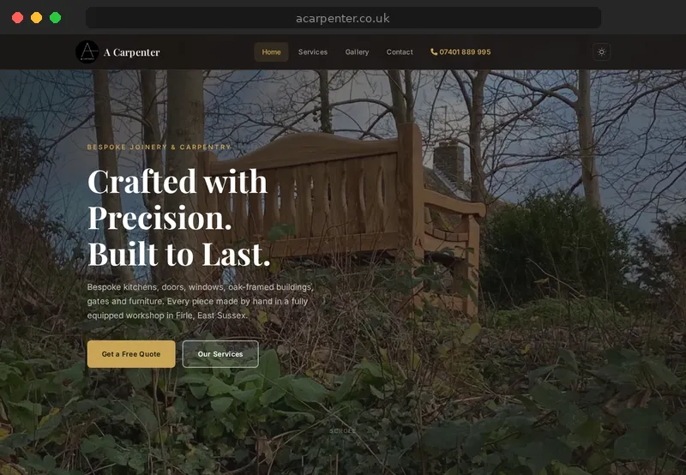This screenshot has height=475, width=686.
Task: Click the wooden bench in hero image
Action: coord(341,210)
